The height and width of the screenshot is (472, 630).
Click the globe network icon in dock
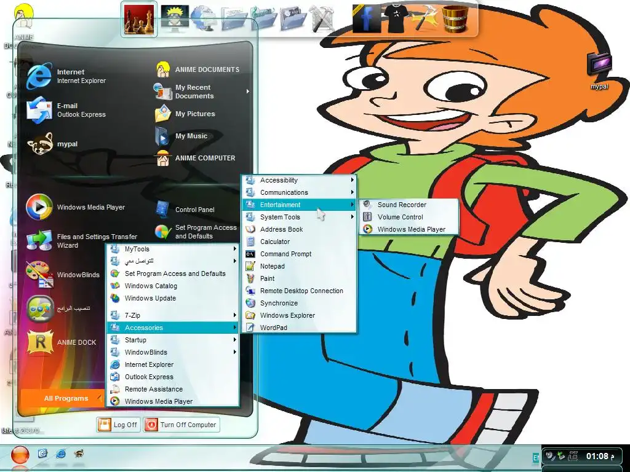[x=204, y=19]
